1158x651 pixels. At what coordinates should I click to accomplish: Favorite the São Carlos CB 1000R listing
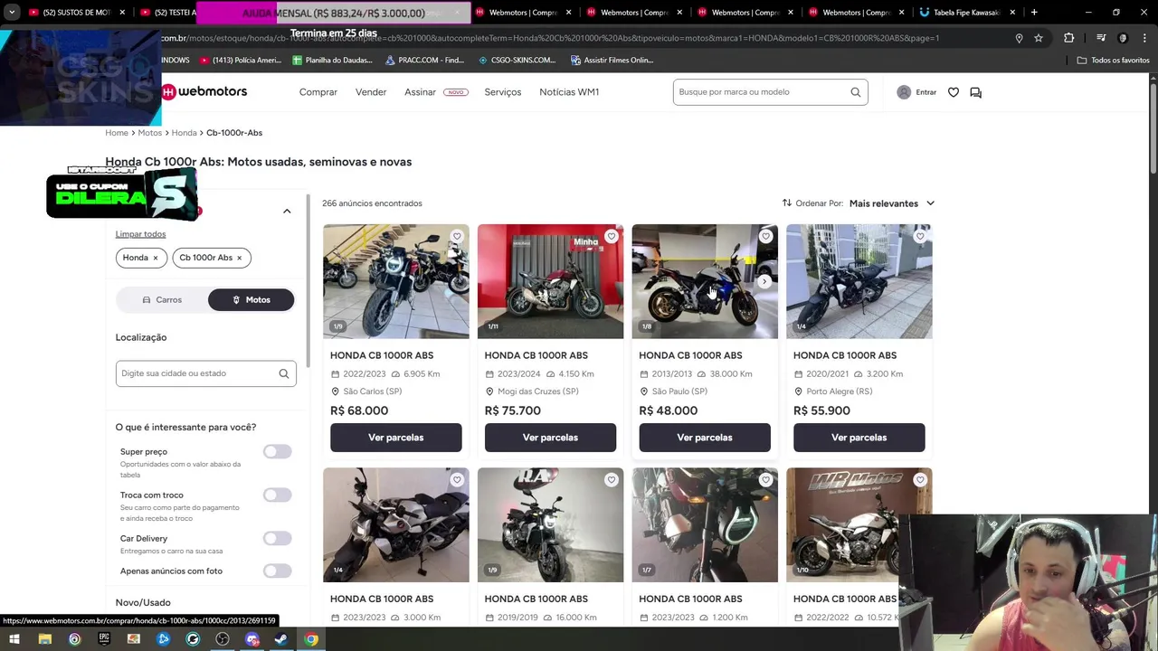pyautogui.click(x=457, y=237)
